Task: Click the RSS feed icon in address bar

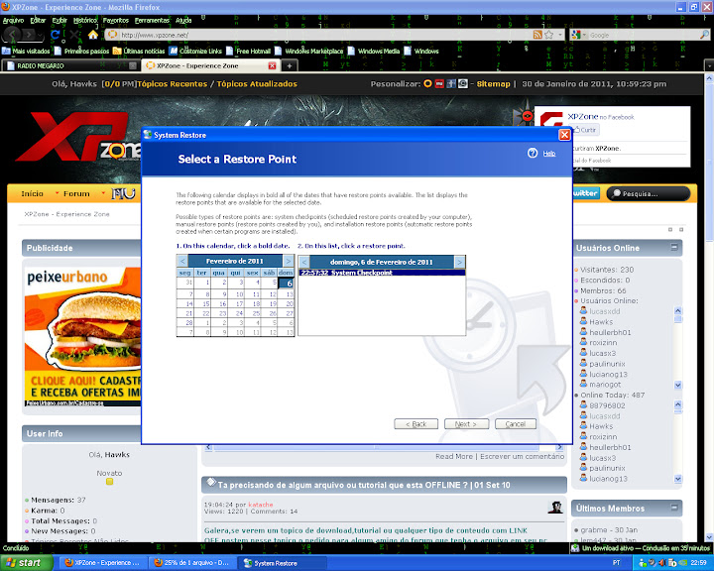Action: 537,35
